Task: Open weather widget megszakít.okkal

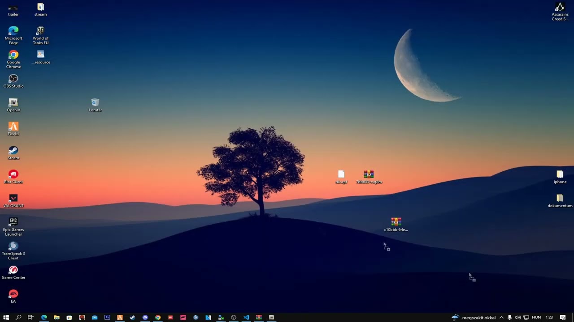Action: click(474, 318)
